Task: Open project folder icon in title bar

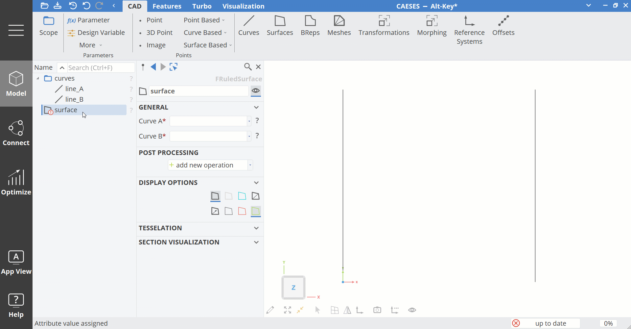Action: pyautogui.click(x=44, y=6)
